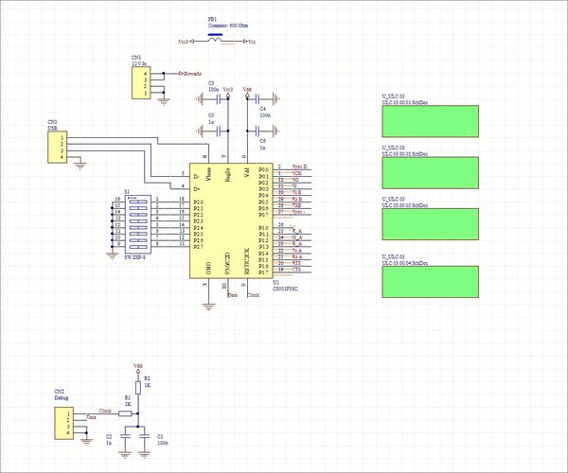
Task: Select the CN3 USB connector
Action: click(57, 147)
